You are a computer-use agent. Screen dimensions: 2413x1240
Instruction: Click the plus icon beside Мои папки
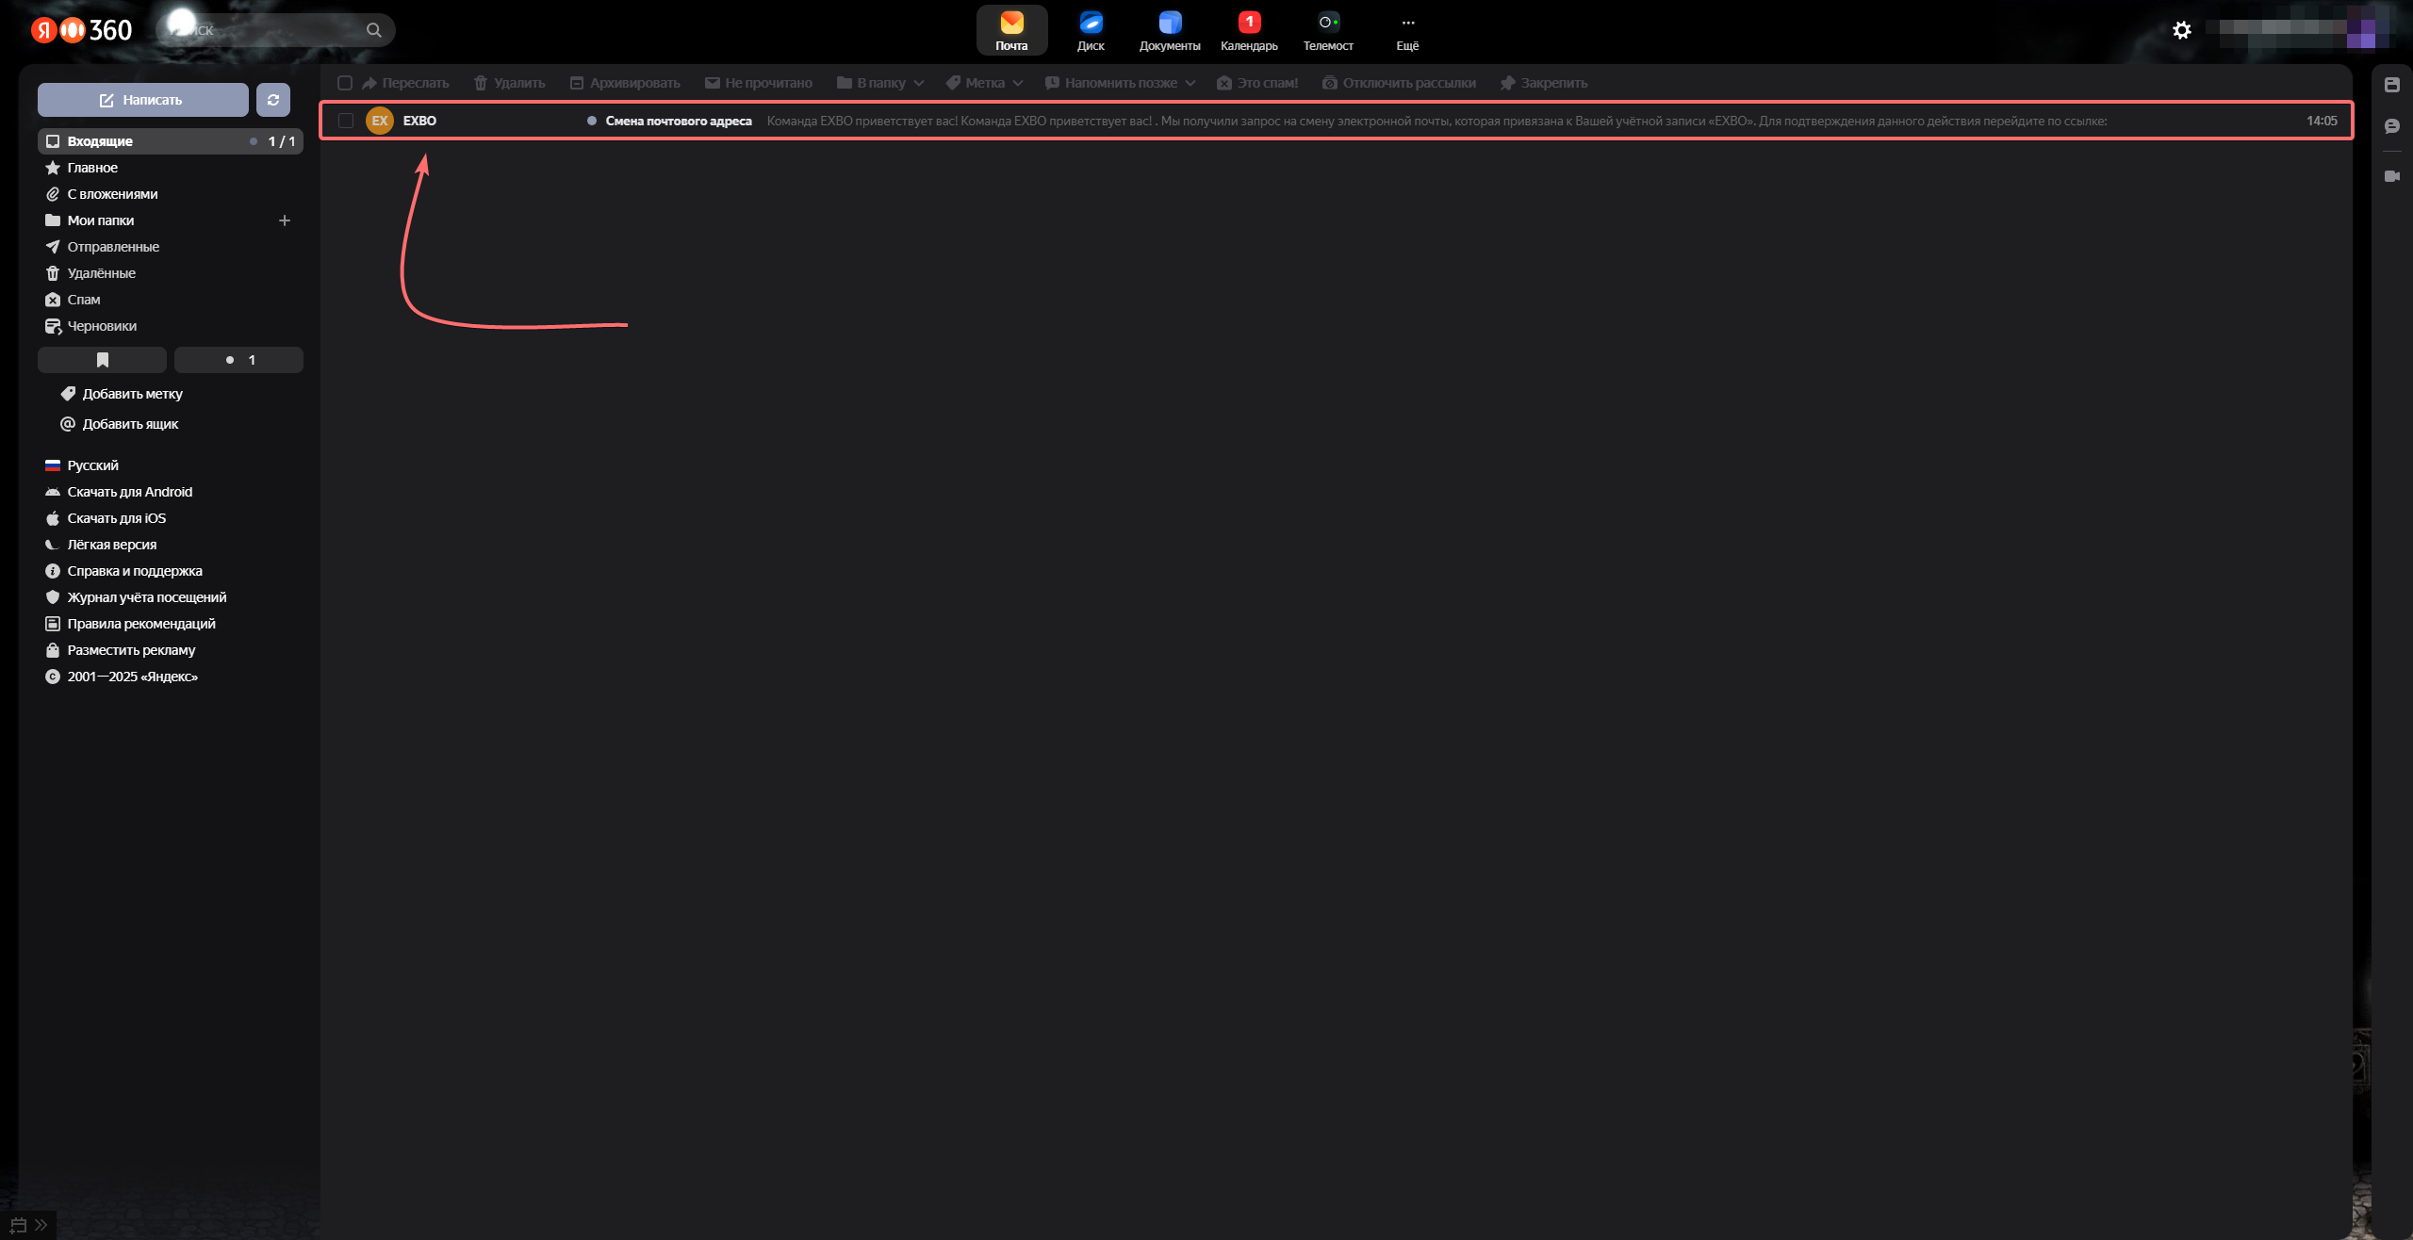285,220
